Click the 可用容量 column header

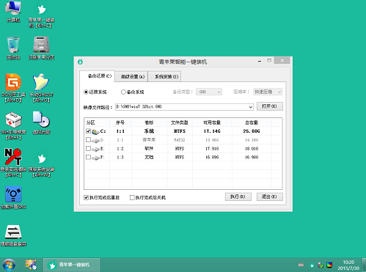pyautogui.click(x=212, y=122)
